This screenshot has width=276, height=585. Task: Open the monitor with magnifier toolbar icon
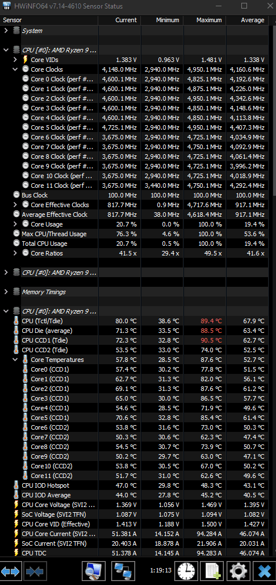pyautogui.click(x=94, y=571)
